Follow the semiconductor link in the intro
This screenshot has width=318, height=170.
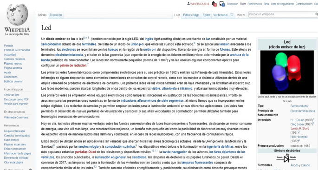[51, 44]
